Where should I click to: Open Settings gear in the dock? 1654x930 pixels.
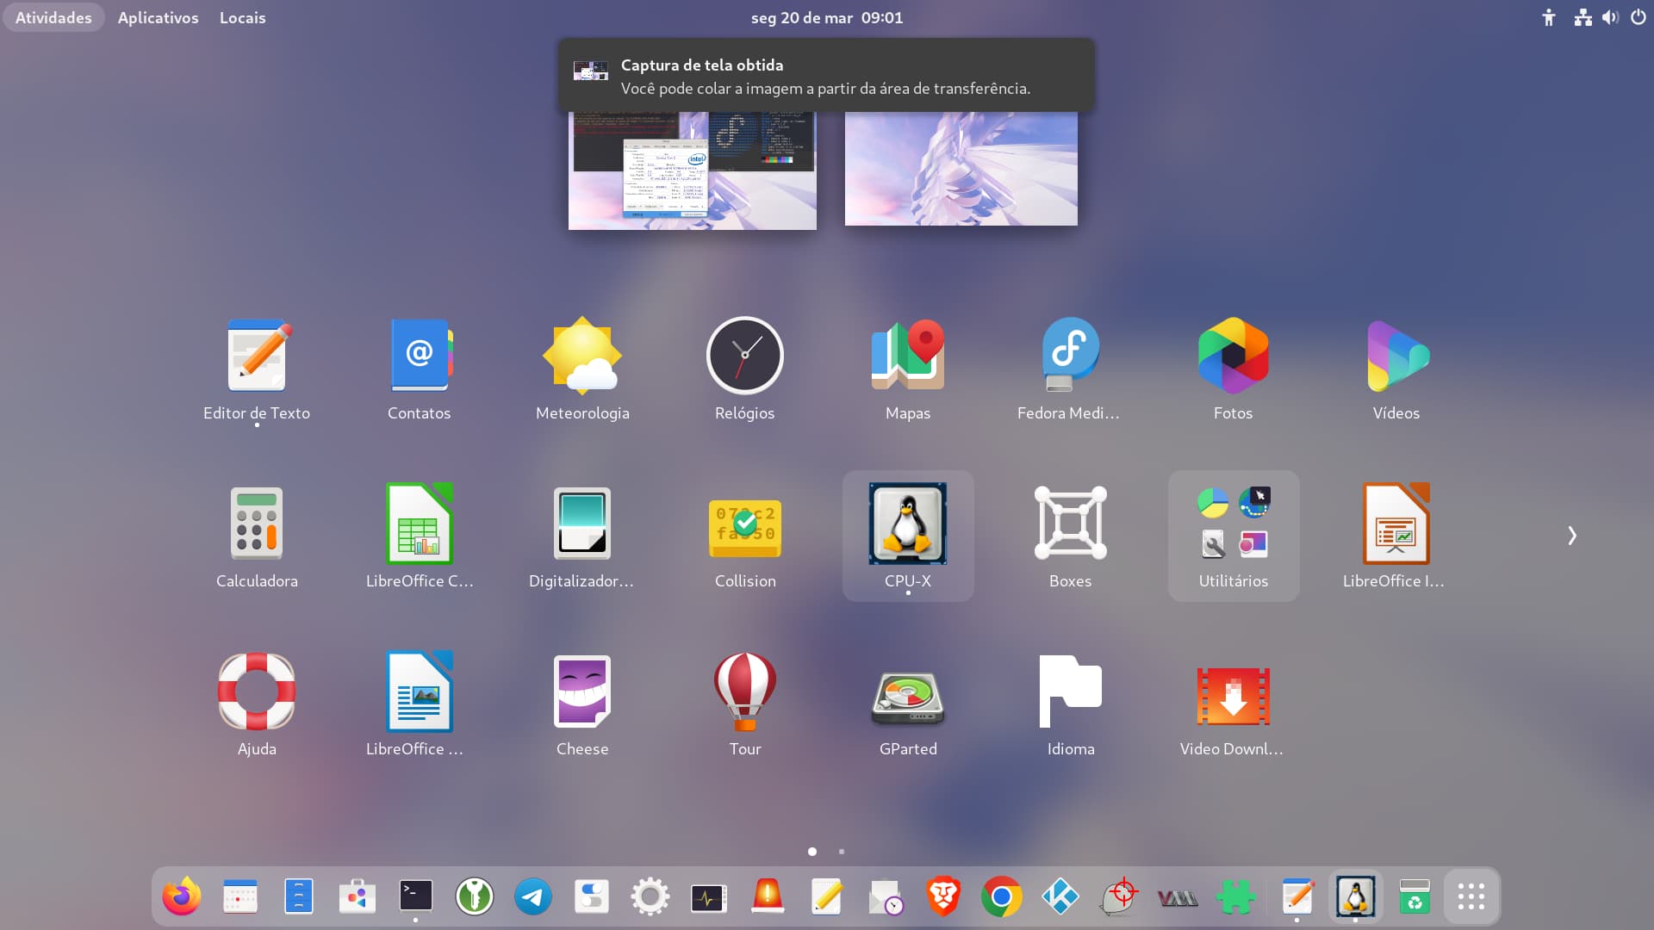click(650, 897)
